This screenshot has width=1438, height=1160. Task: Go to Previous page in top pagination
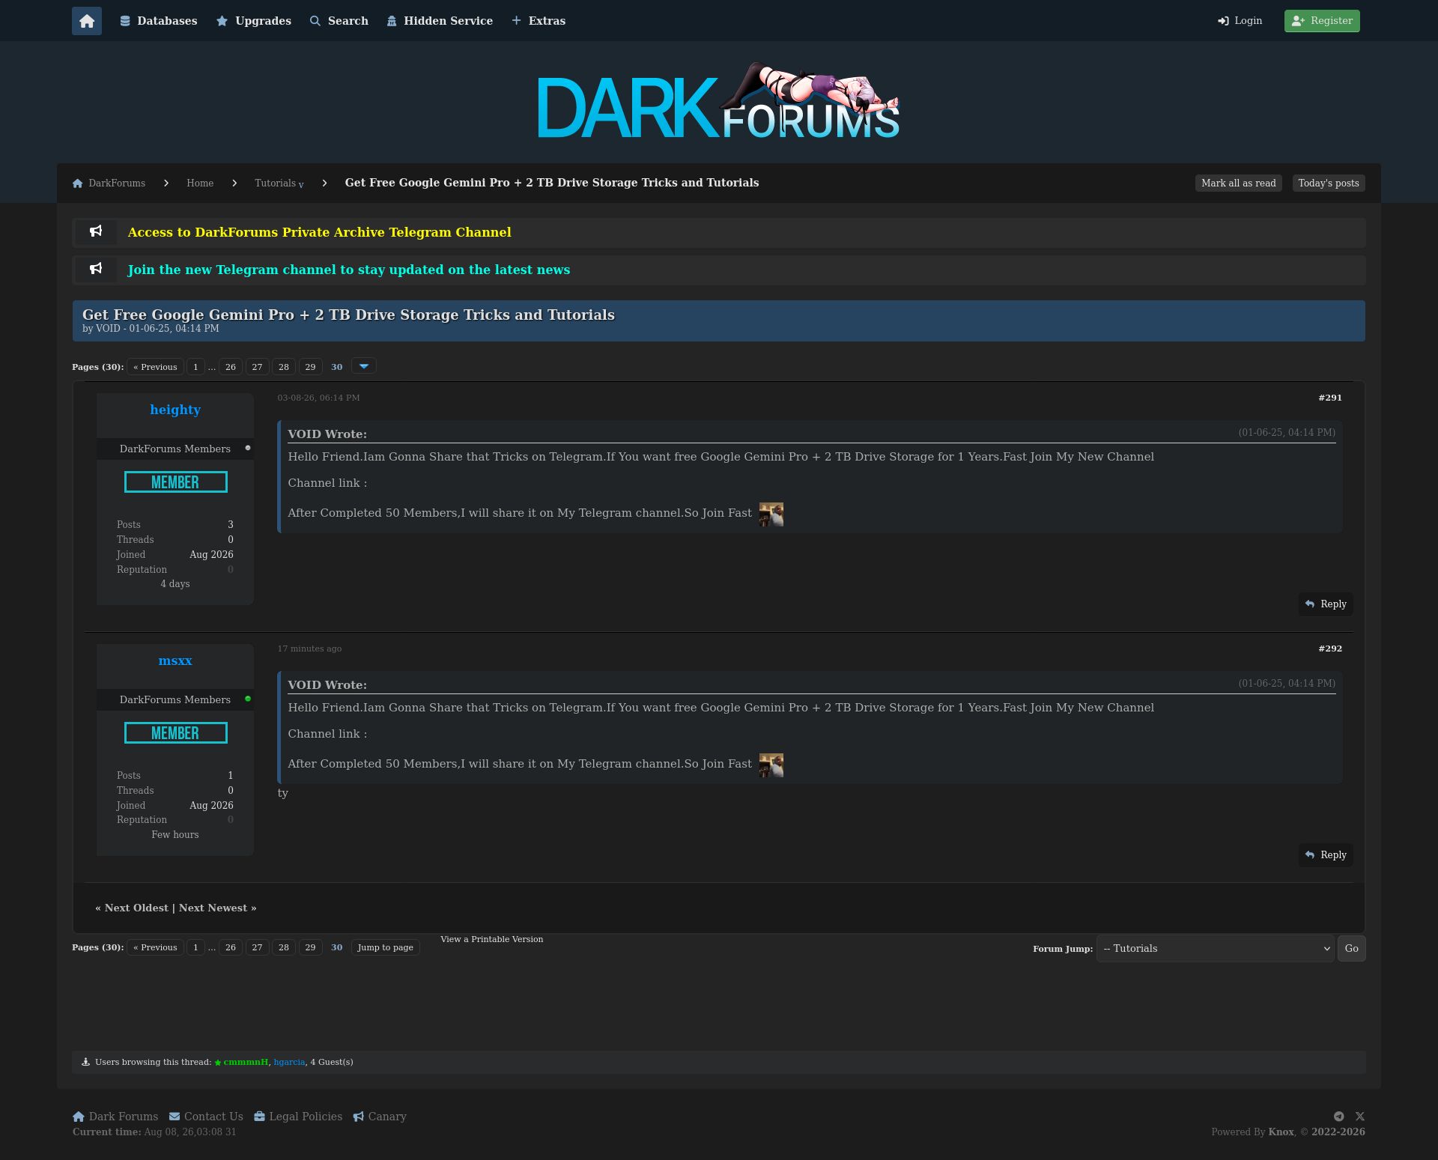coord(155,367)
